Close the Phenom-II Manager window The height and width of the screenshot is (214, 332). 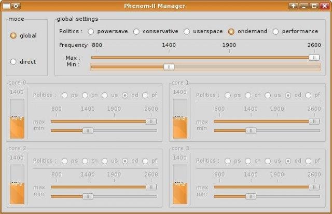324,6
